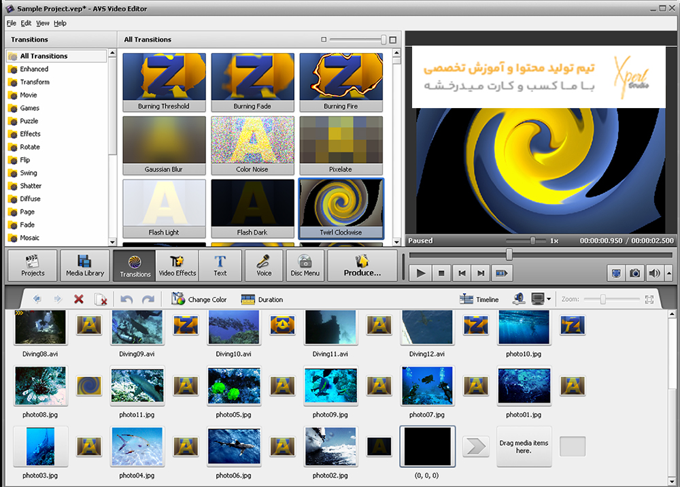Toggle full screen preview button
Viewport: 680px width, 487px height.
(x=615, y=273)
